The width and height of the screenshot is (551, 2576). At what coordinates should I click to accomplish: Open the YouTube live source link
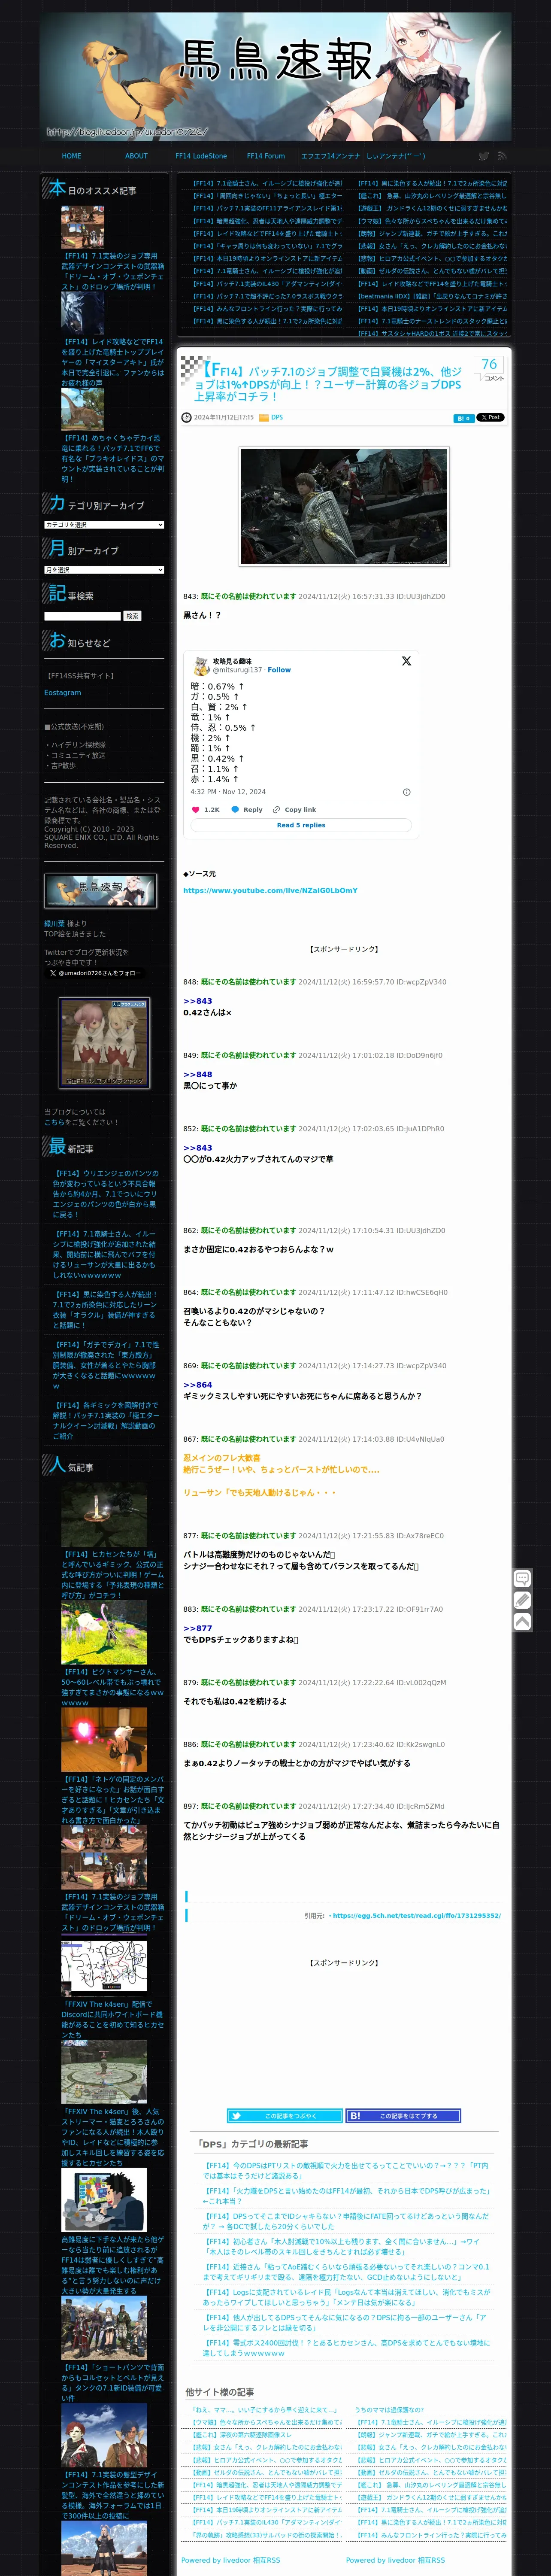pyautogui.click(x=270, y=890)
